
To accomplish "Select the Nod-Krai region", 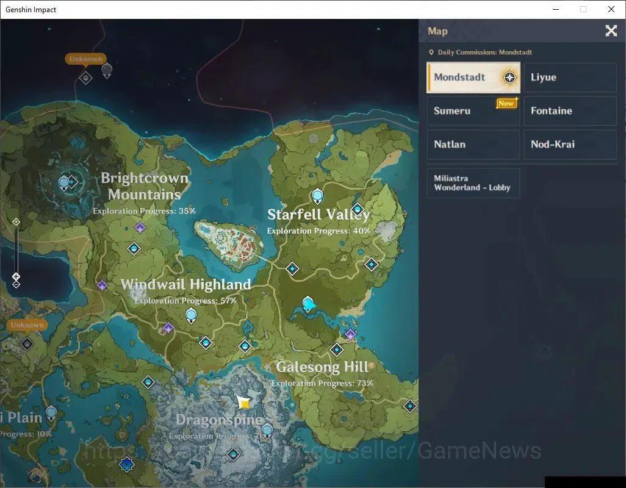I will pyautogui.click(x=570, y=145).
